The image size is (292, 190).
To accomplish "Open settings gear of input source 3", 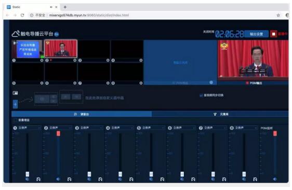I will 108,60.
